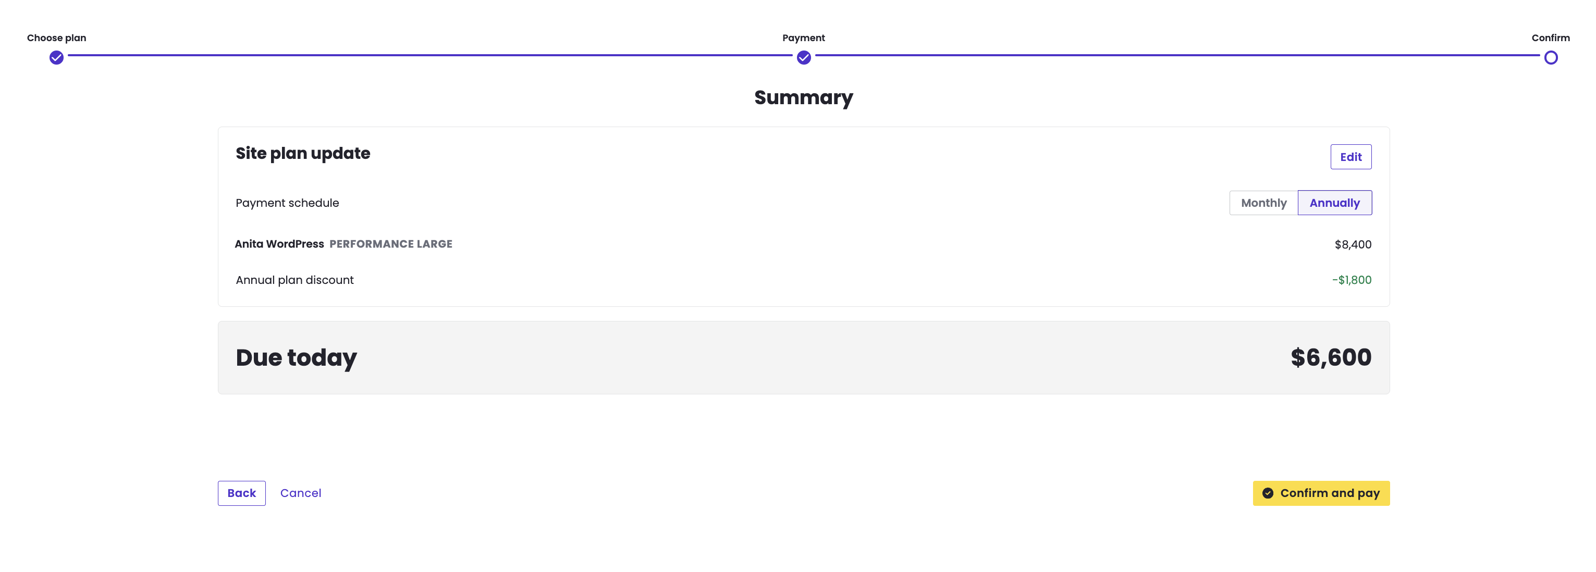This screenshot has width=1596, height=572.
Task: Click the Confirm step label
Action: 1550,38
